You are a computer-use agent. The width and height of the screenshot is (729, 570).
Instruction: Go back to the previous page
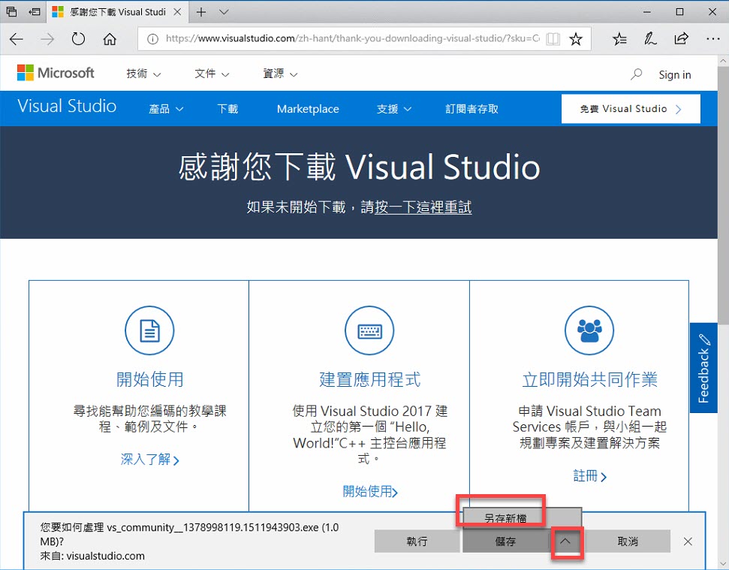tap(17, 39)
